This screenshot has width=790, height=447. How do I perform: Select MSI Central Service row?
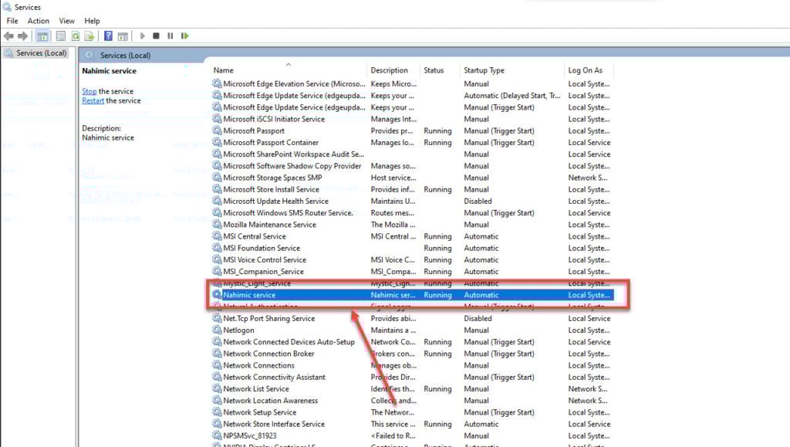[412, 236]
